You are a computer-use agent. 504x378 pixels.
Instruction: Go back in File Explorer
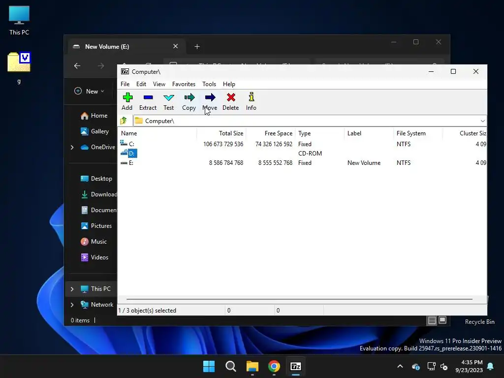pos(77,66)
